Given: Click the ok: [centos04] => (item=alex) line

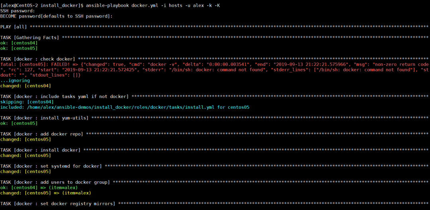Looking at the screenshot, I should [39, 188].
